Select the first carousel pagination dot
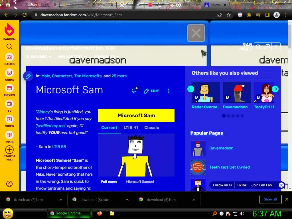 [224, 116]
